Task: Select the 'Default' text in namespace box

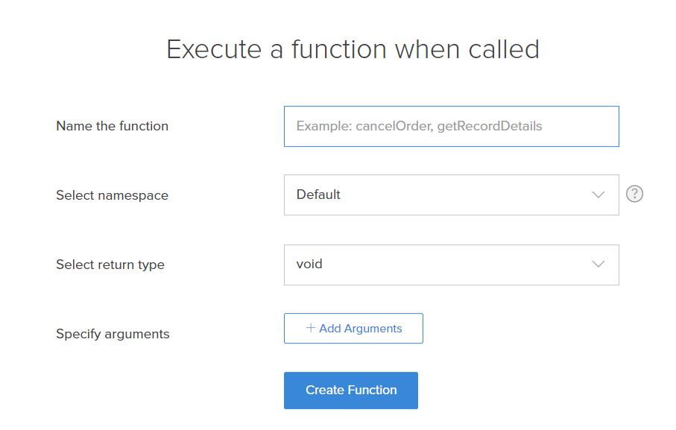Action: [318, 195]
